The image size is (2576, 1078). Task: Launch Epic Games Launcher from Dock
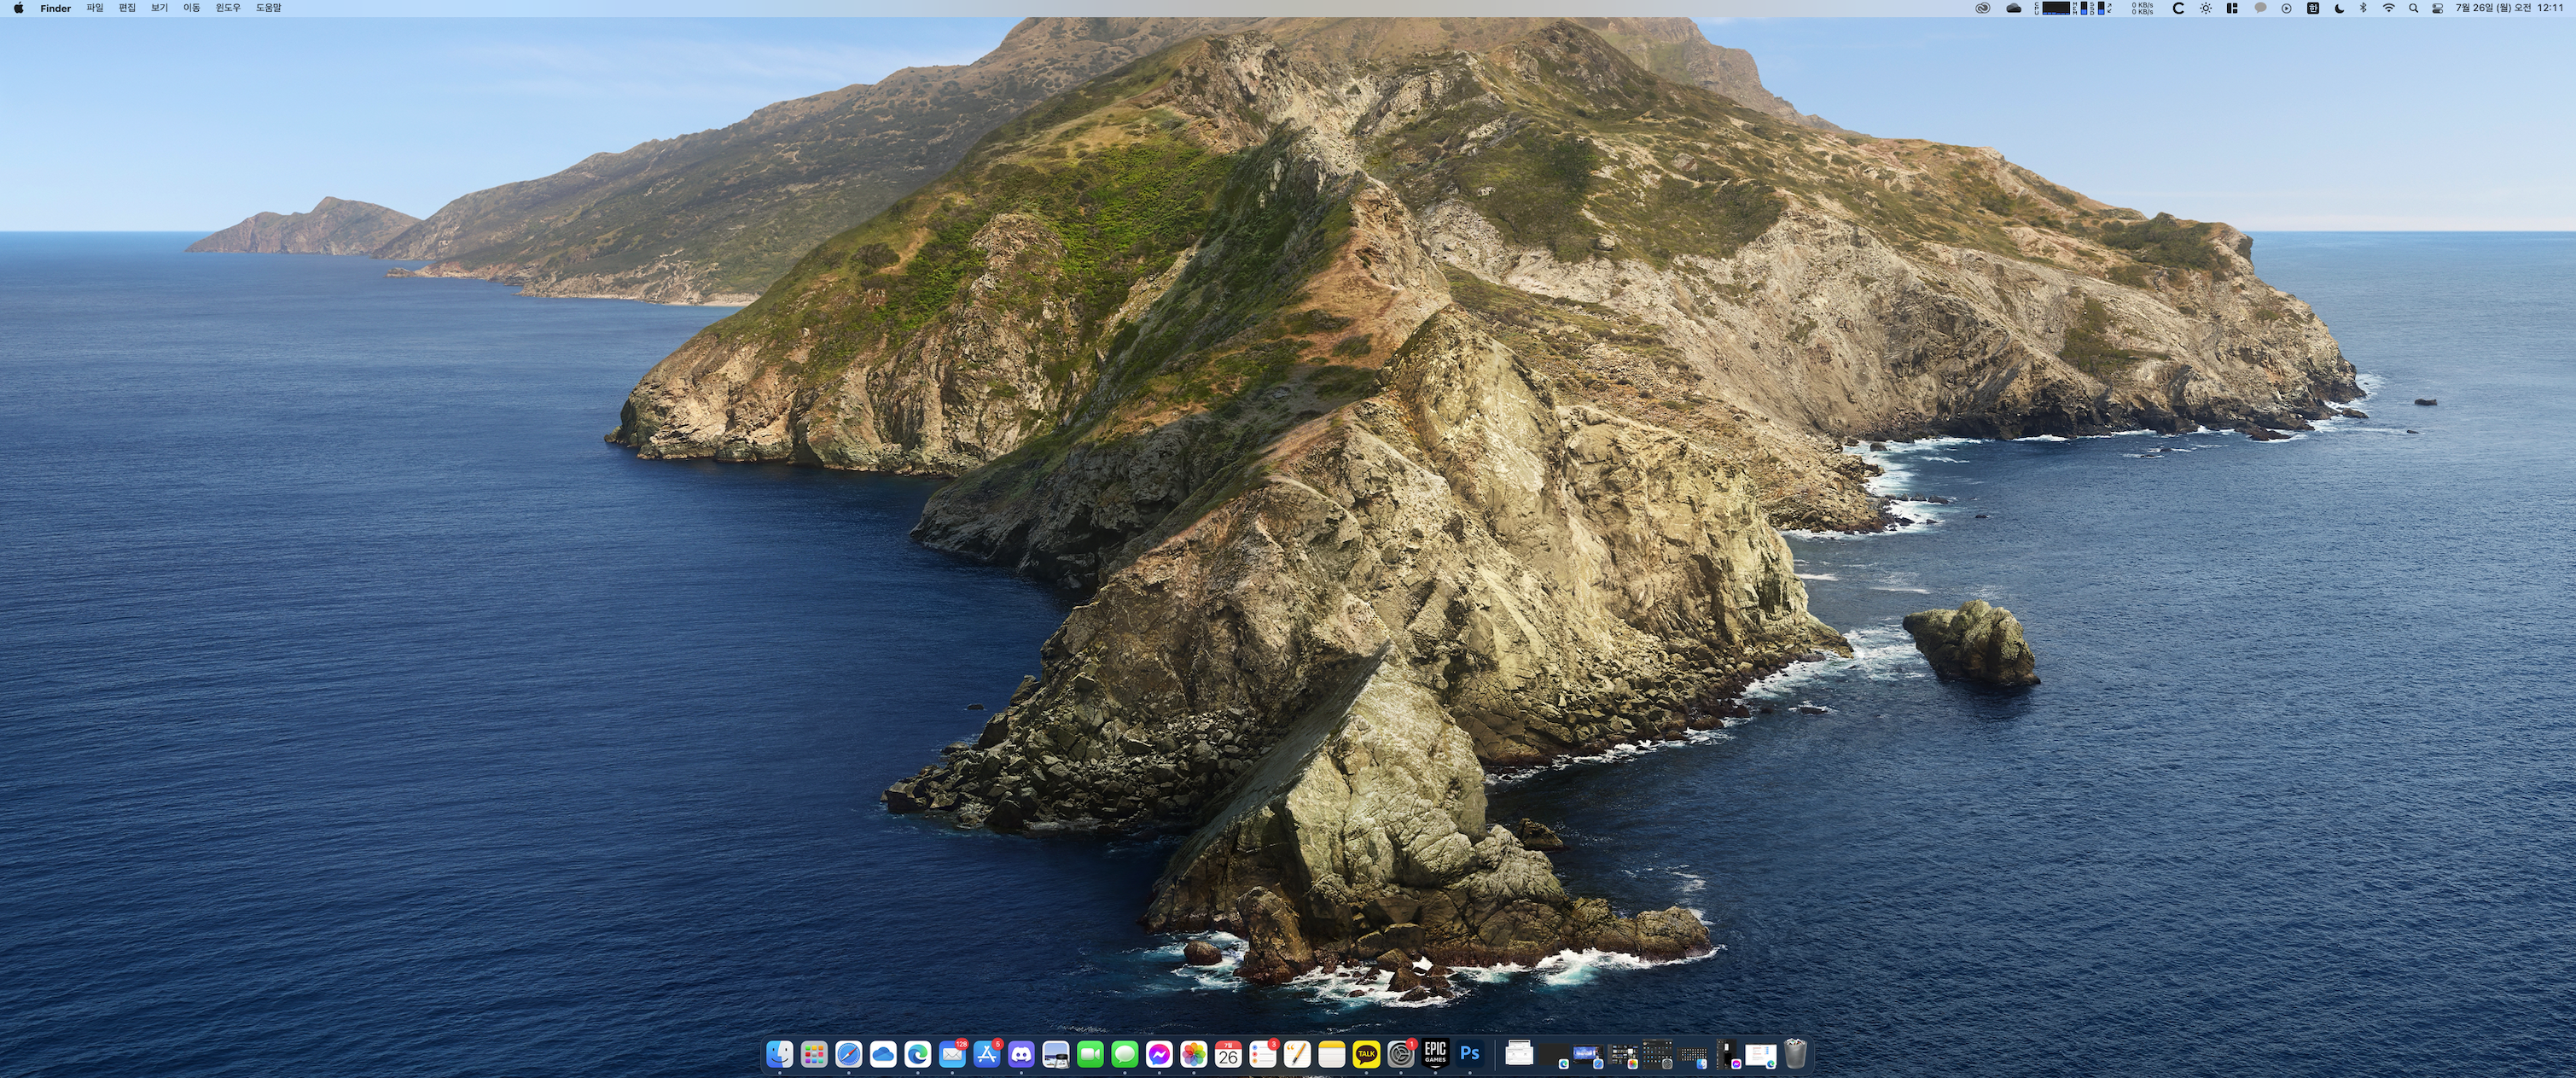(x=1435, y=1053)
